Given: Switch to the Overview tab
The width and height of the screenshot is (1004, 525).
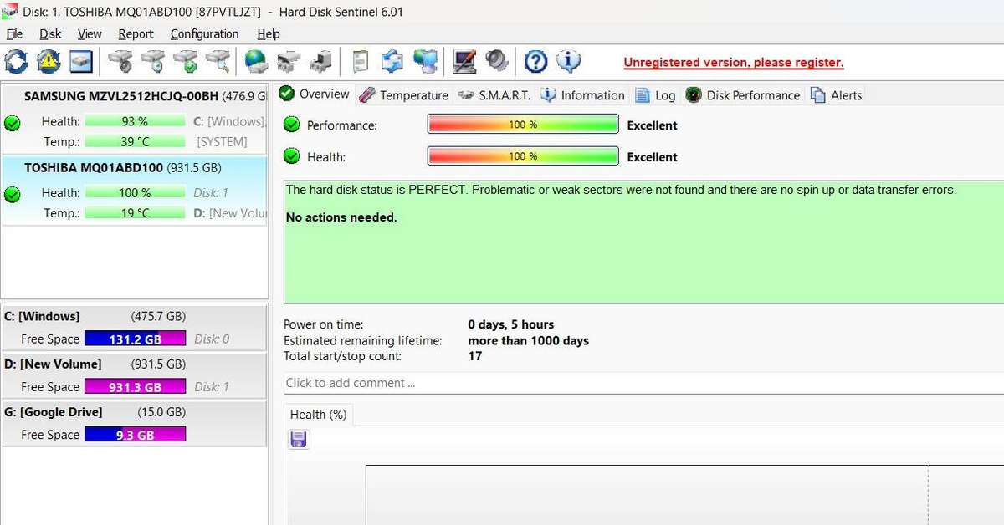Looking at the screenshot, I should pos(315,94).
